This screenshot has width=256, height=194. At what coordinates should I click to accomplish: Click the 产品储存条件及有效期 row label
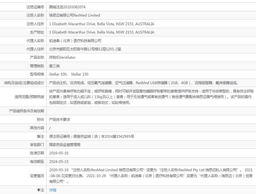(27, 111)
